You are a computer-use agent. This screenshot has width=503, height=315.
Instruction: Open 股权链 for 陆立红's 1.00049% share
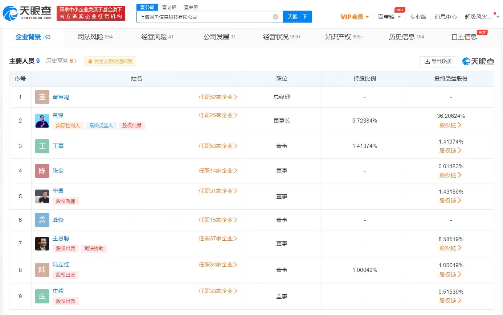coord(450,274)
